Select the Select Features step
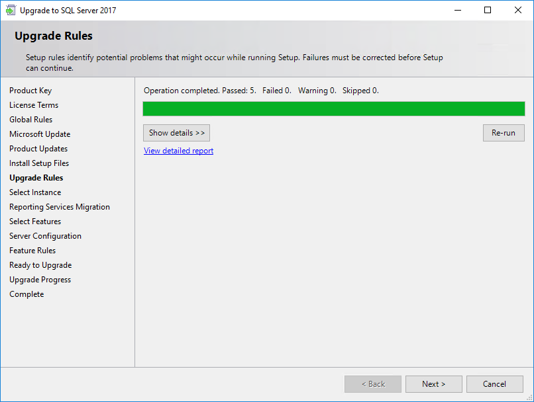Viewport: 534px width, 402px height. click(x=35, y=221)
